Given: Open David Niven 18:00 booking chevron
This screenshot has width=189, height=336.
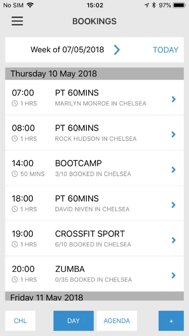Looking at the screenshot, I should coord(174,205).
